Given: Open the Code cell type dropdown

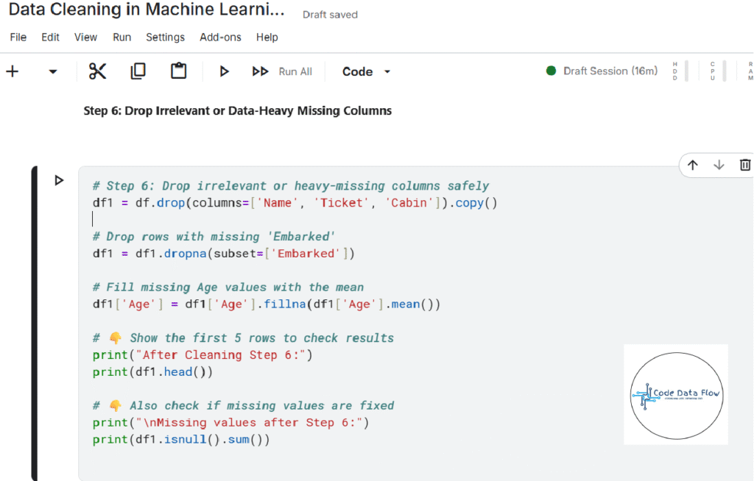Looking at the screenshot, I should coord(366,71).
